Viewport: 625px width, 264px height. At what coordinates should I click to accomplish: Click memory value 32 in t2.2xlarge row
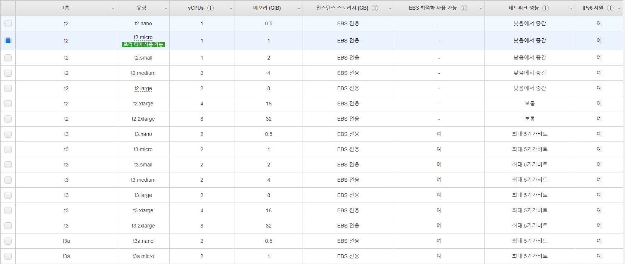pyautogui.click(x=269, y=119)
